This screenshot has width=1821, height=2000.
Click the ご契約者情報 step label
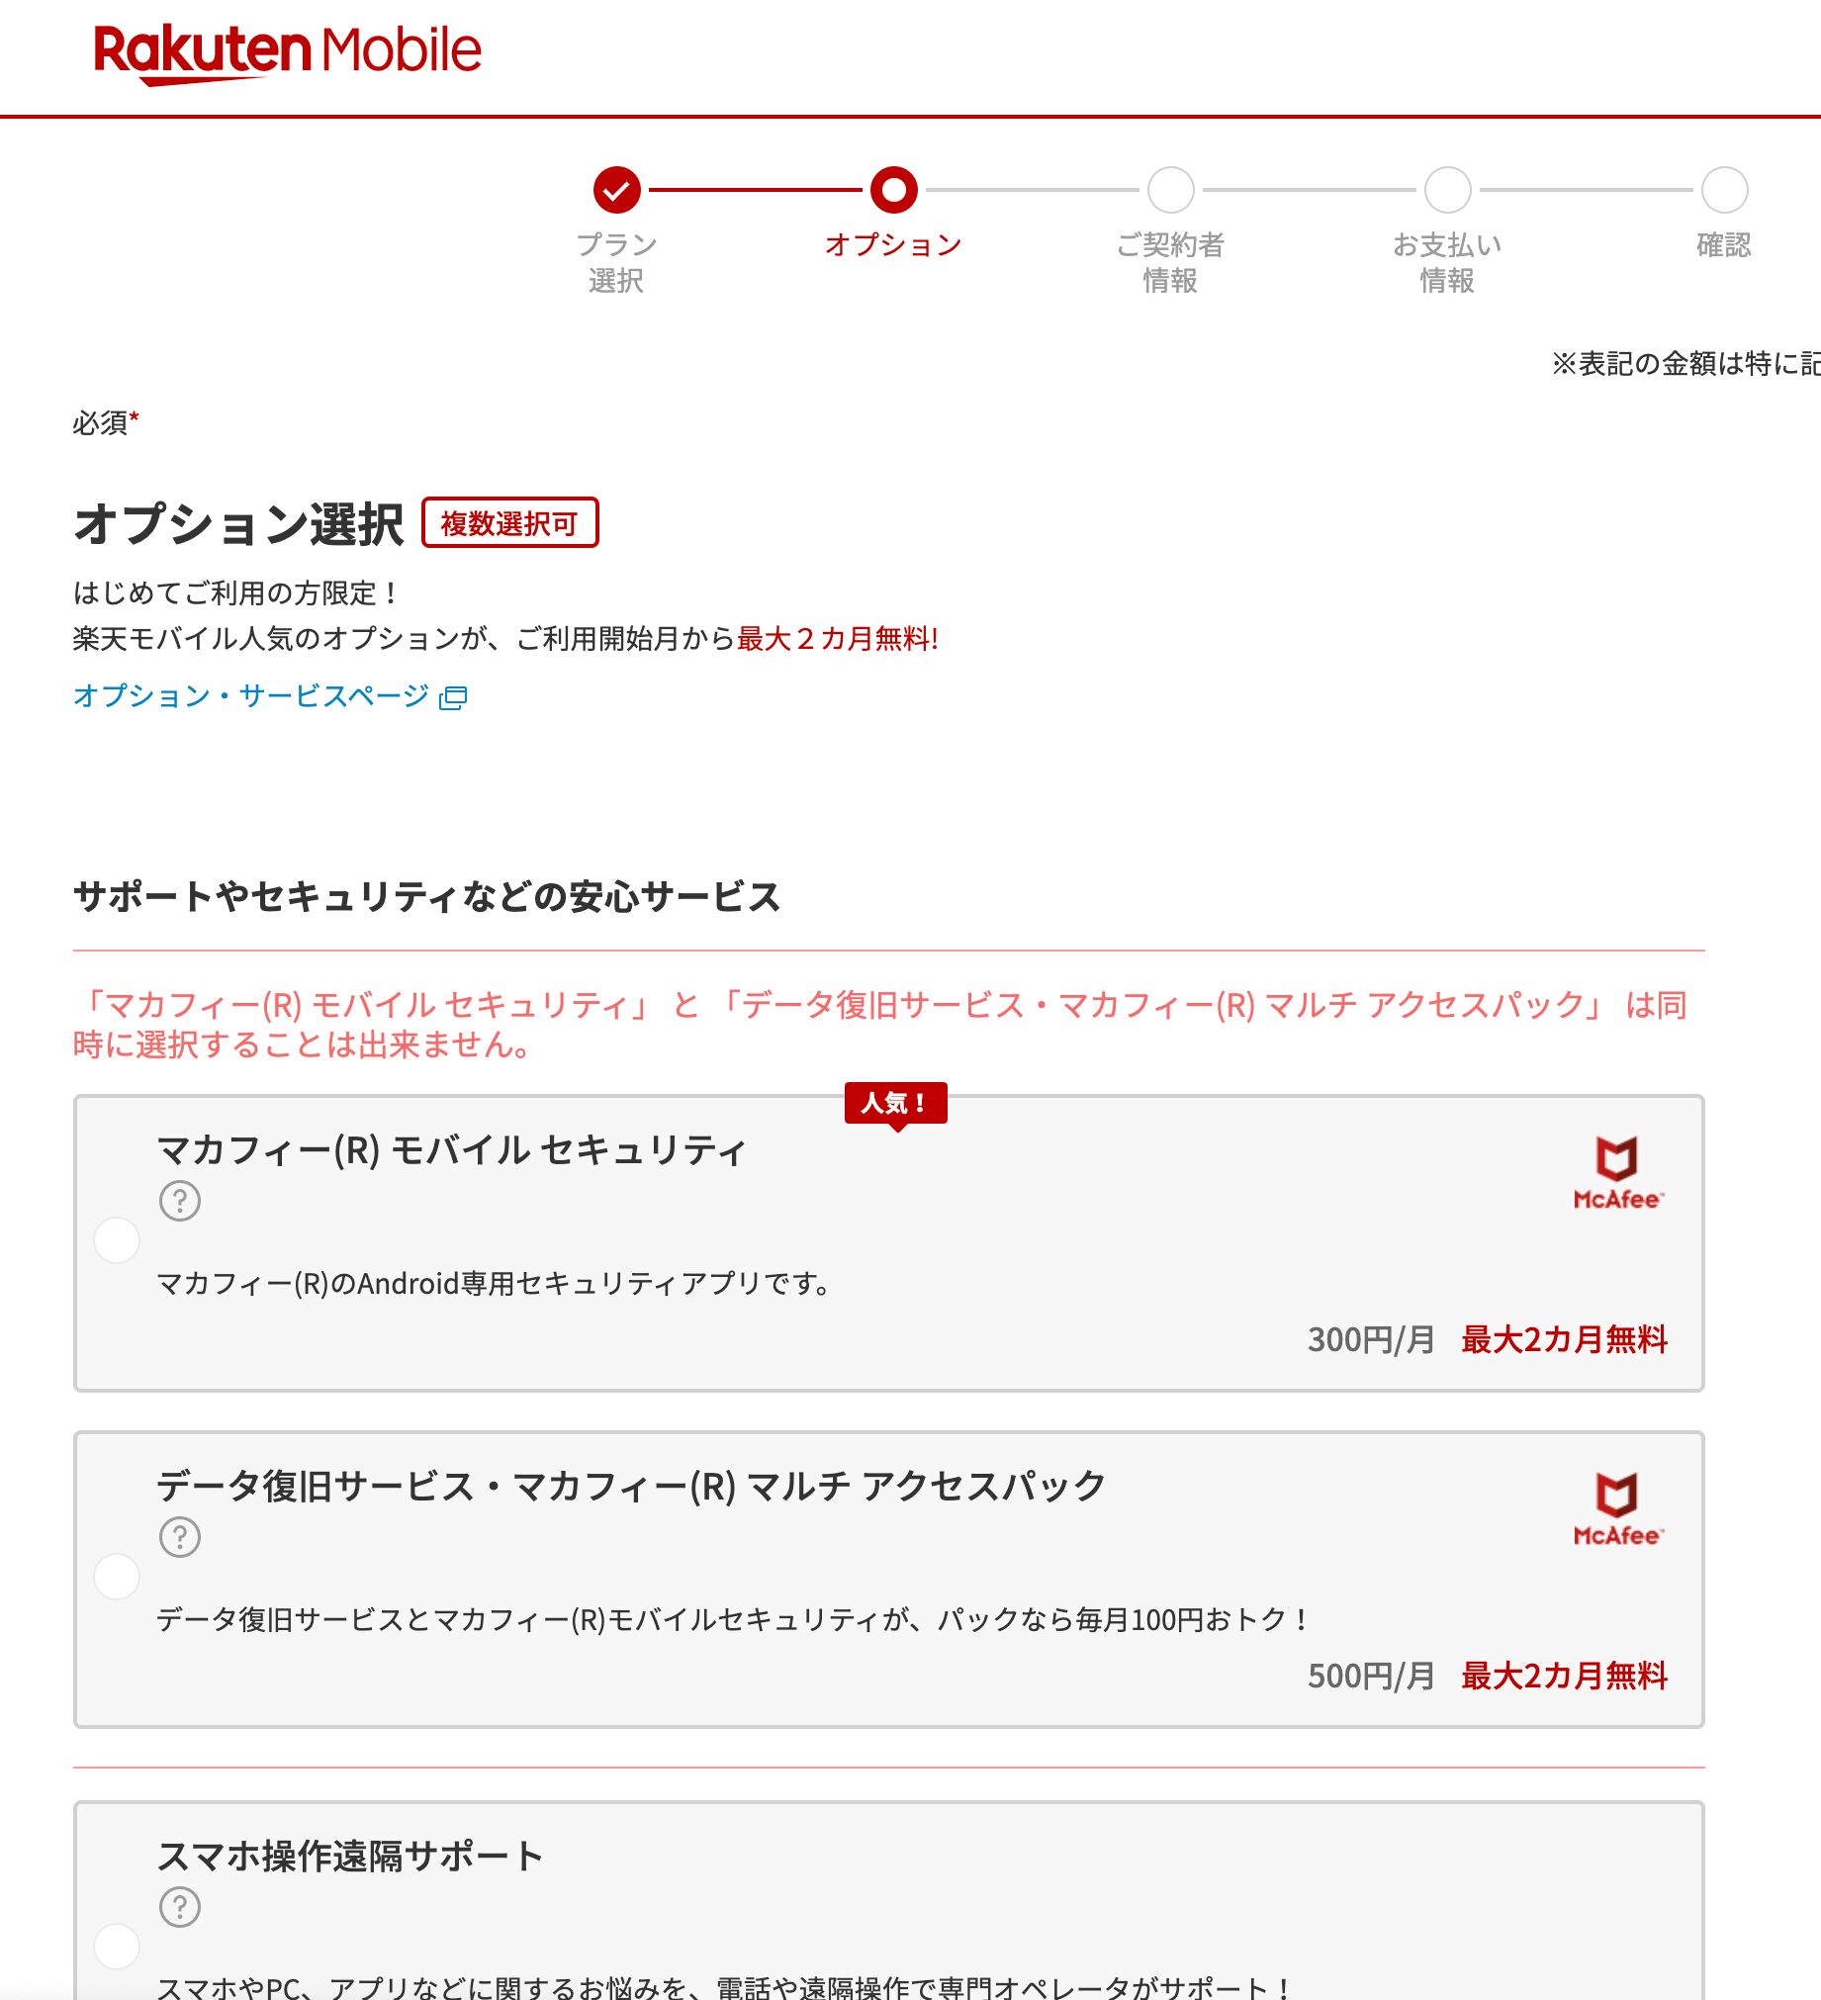click(1170, 263)
